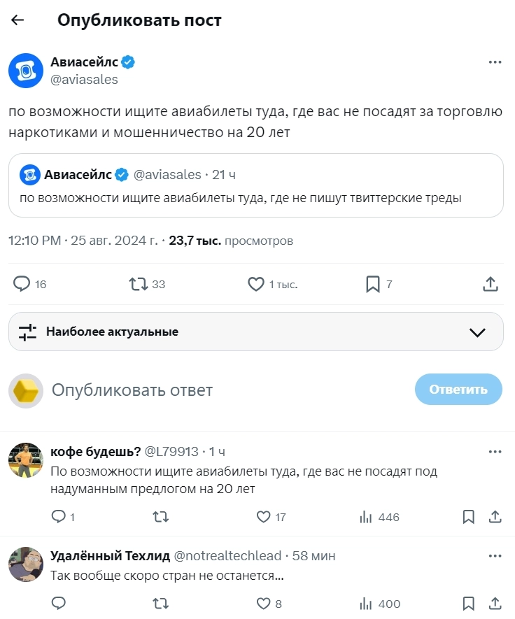Like the 'Удалённый Техлид' reply
Screen dimensions: 515x619
click(264, 604)
